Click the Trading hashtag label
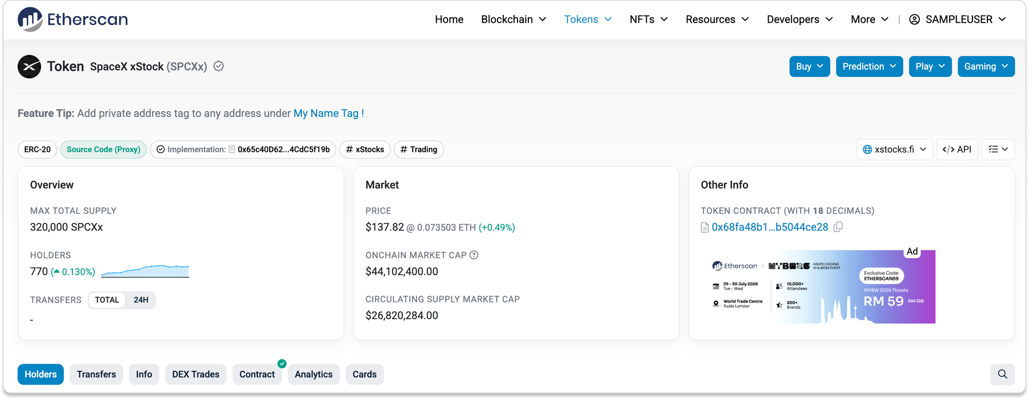The height and width of the screenshot is (399, 1029). pos(419,149)
